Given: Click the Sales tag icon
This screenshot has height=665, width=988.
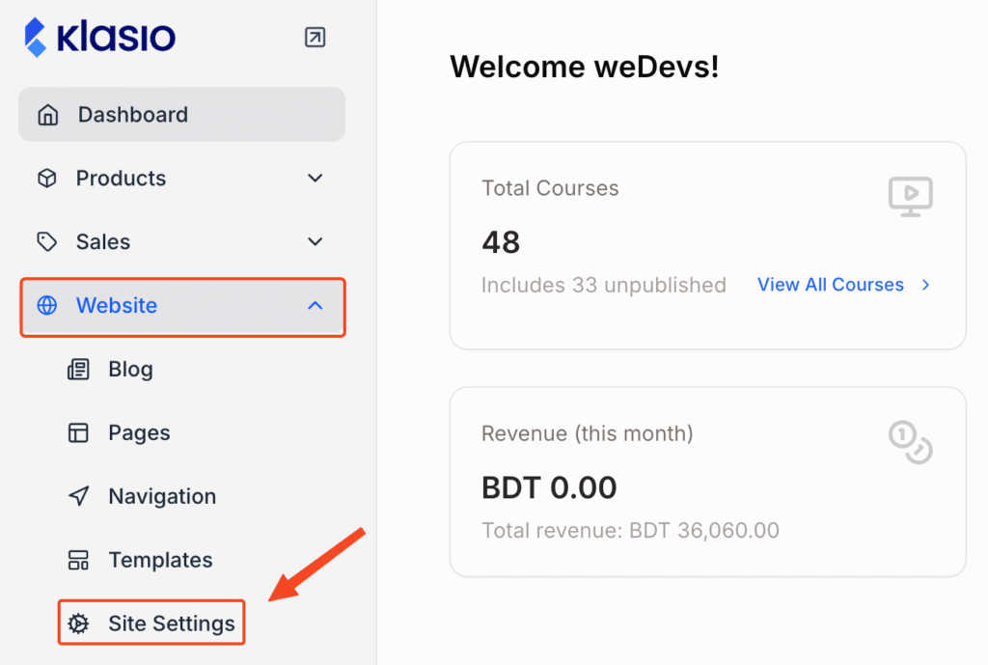Looking at the screenshot, I should coord(46,242).
